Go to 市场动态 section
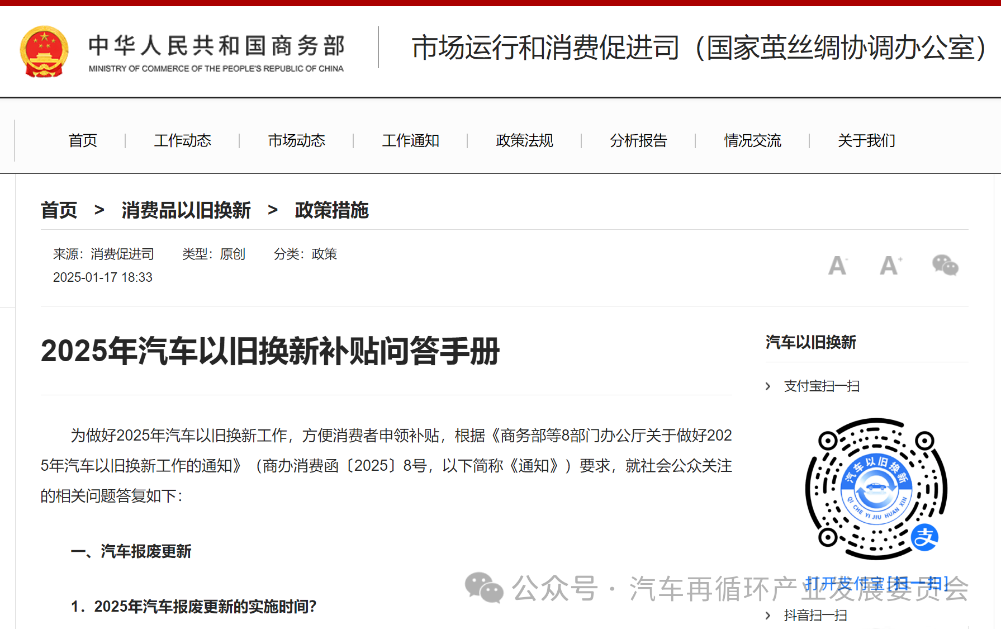 point(296,140)
